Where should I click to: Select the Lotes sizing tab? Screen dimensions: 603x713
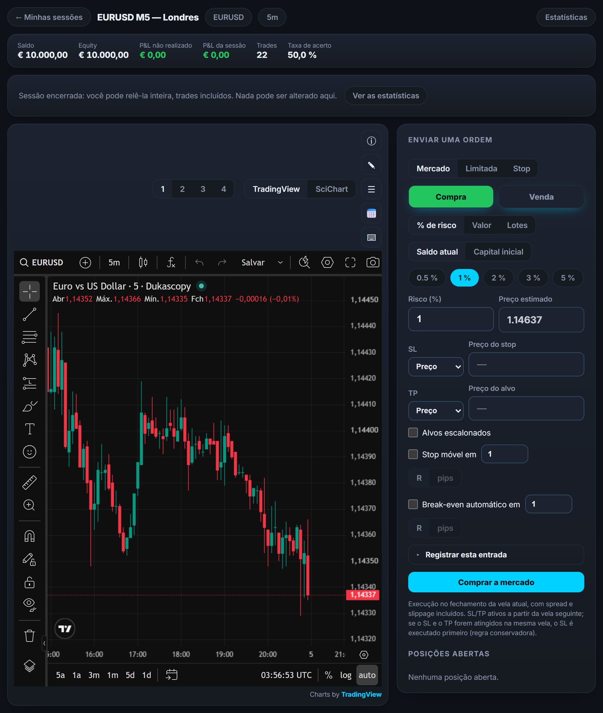pos(517,225)
